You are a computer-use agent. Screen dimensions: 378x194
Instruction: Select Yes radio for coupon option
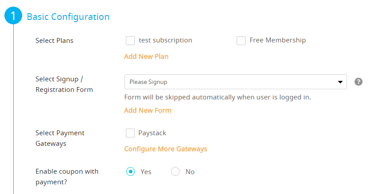(x=131, y=171)
